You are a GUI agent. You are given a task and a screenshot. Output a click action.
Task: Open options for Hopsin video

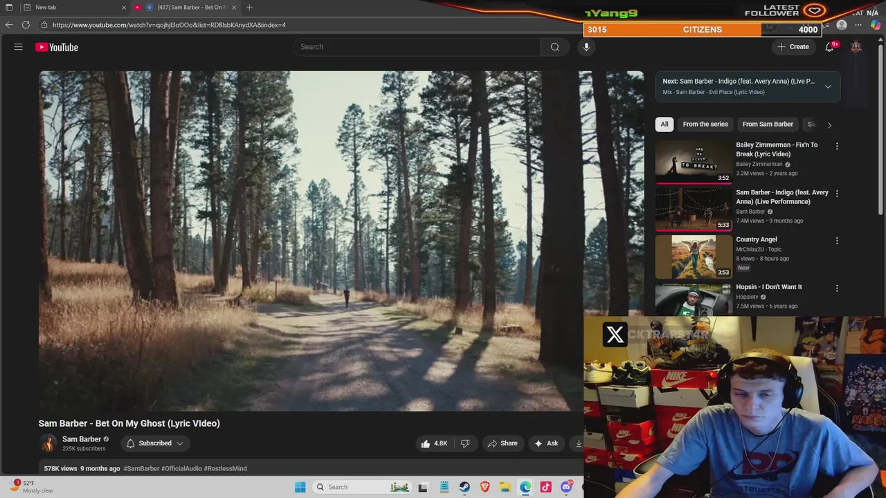837,288
